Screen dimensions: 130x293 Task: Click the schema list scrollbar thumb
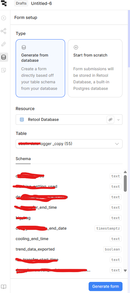point(125,183)
